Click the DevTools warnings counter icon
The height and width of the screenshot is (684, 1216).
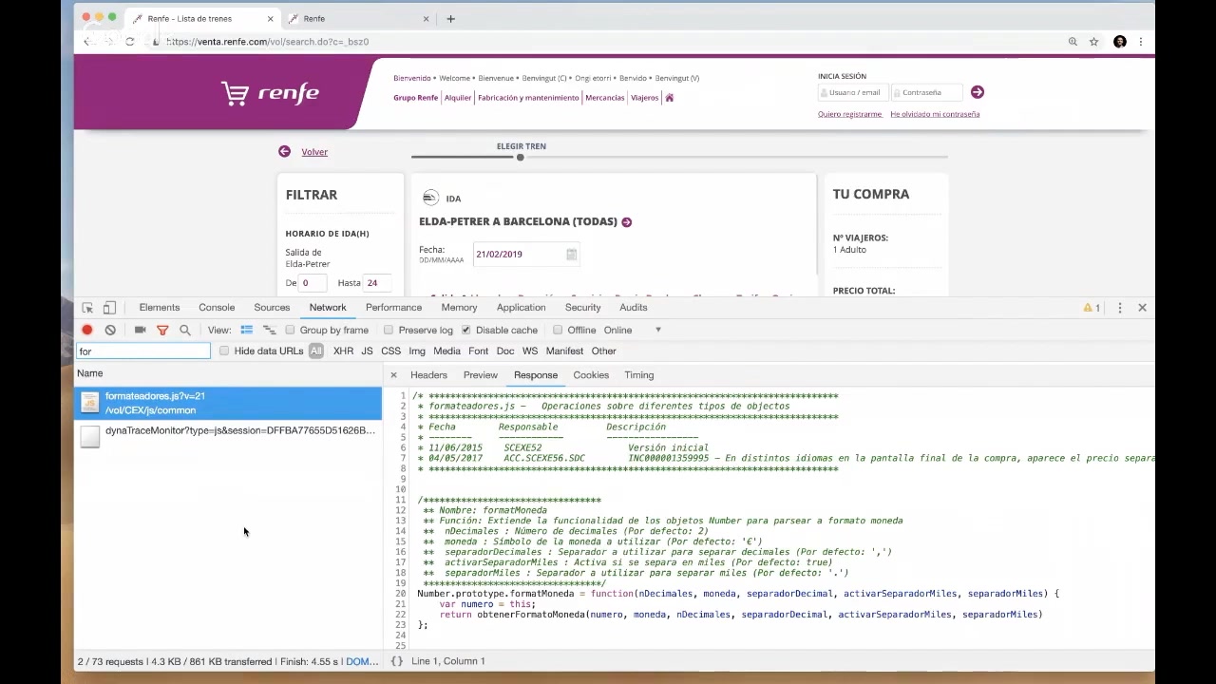point(1092,308)
